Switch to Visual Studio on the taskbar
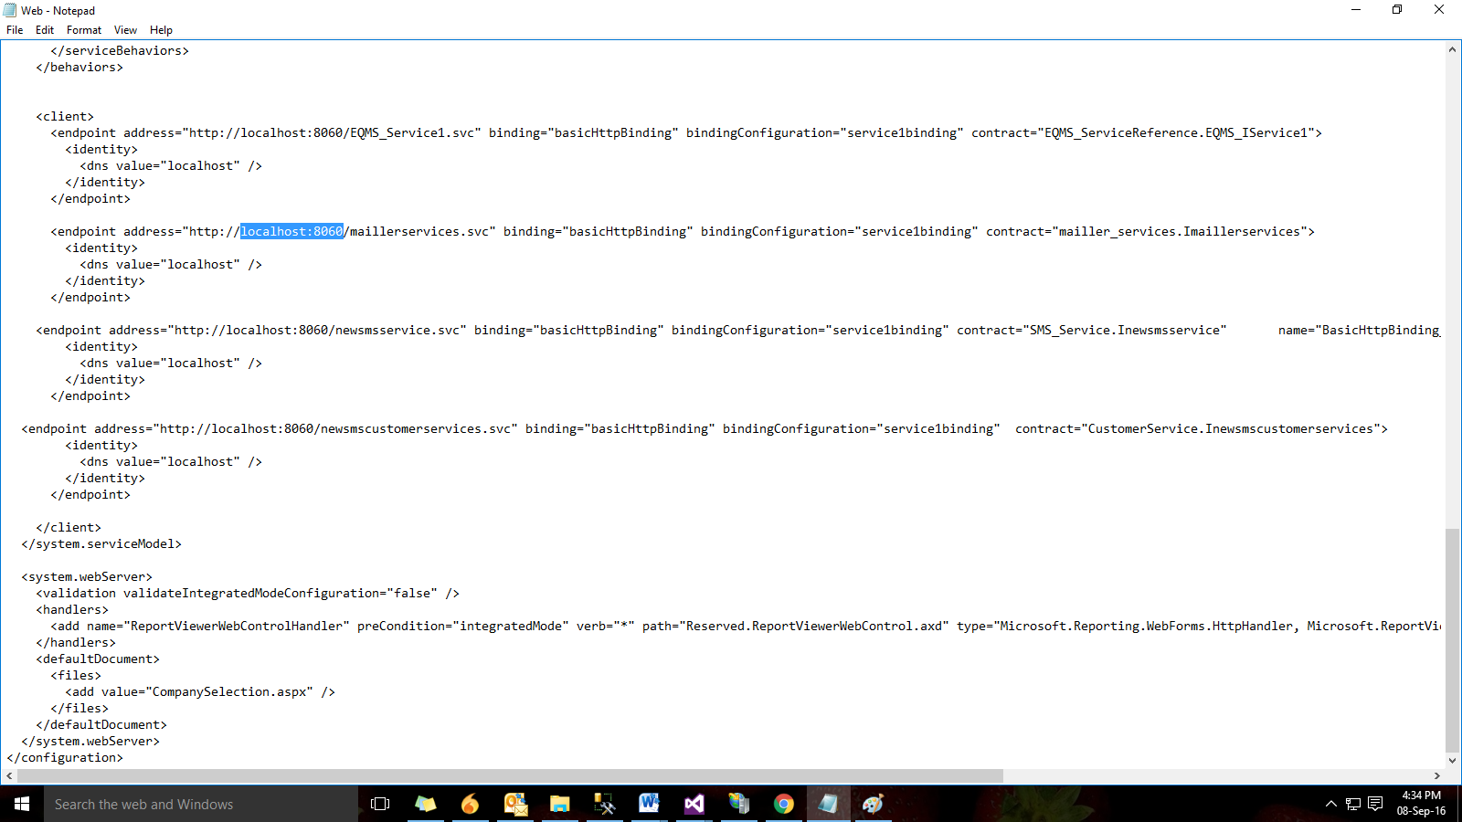Image resolution: width=1462 pixels, height=822 pixels. pos(694,804)
